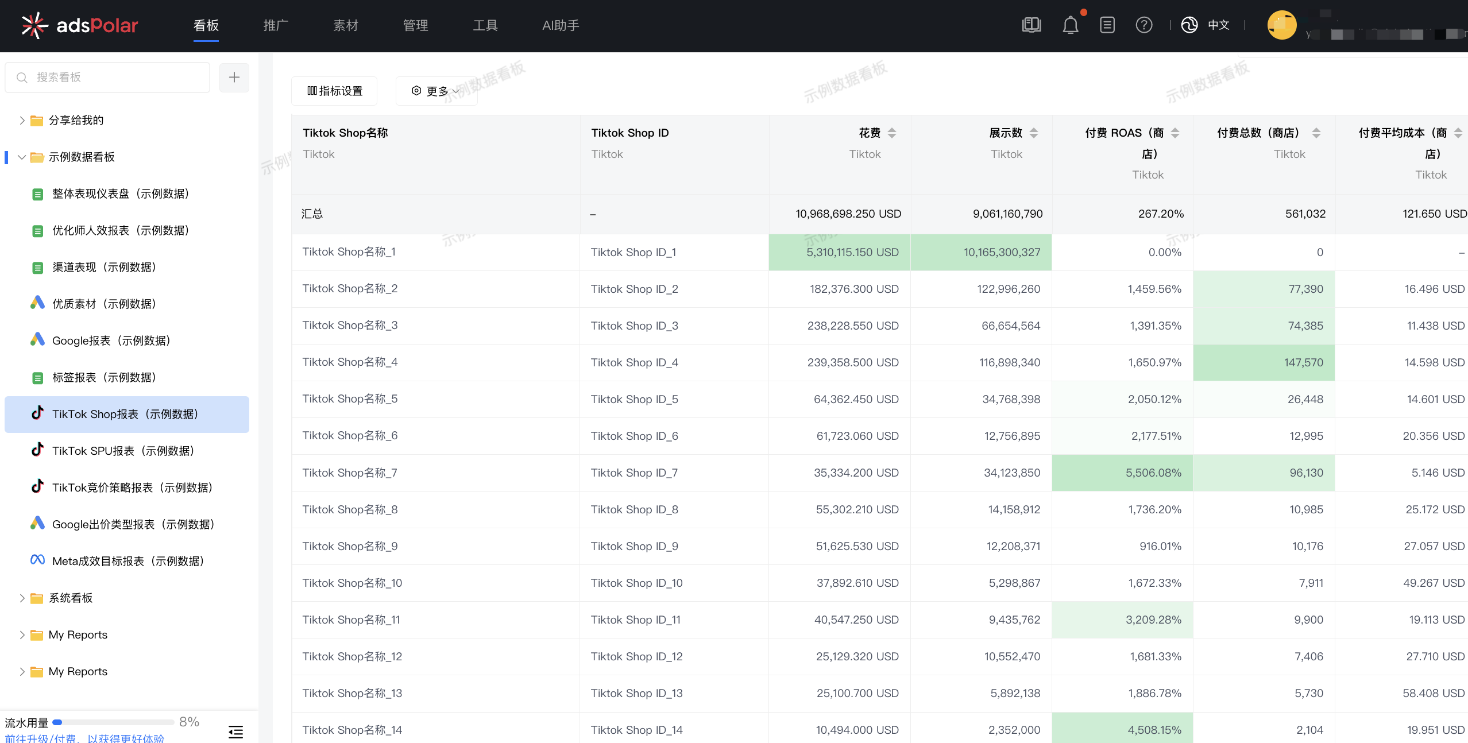Open the 更多 dropdown menu
Screen dimensions: 1468x743
tap(436, 91)
